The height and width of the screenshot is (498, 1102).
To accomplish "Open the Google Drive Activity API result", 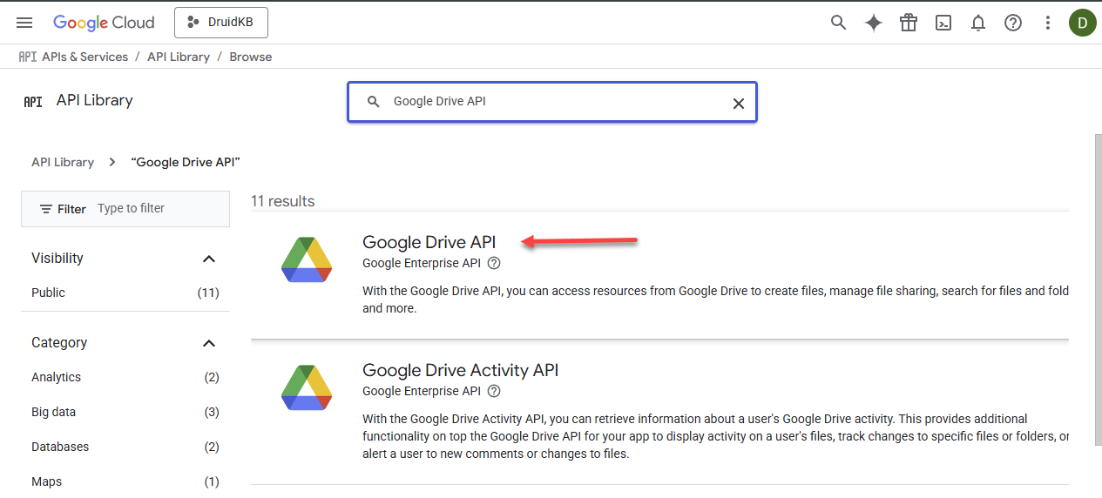I will point(460,370).
